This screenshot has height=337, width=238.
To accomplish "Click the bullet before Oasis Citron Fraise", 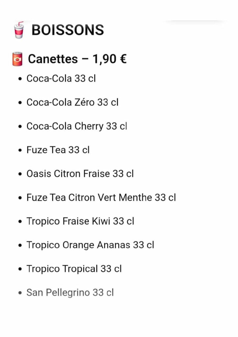I will point(20,174).
